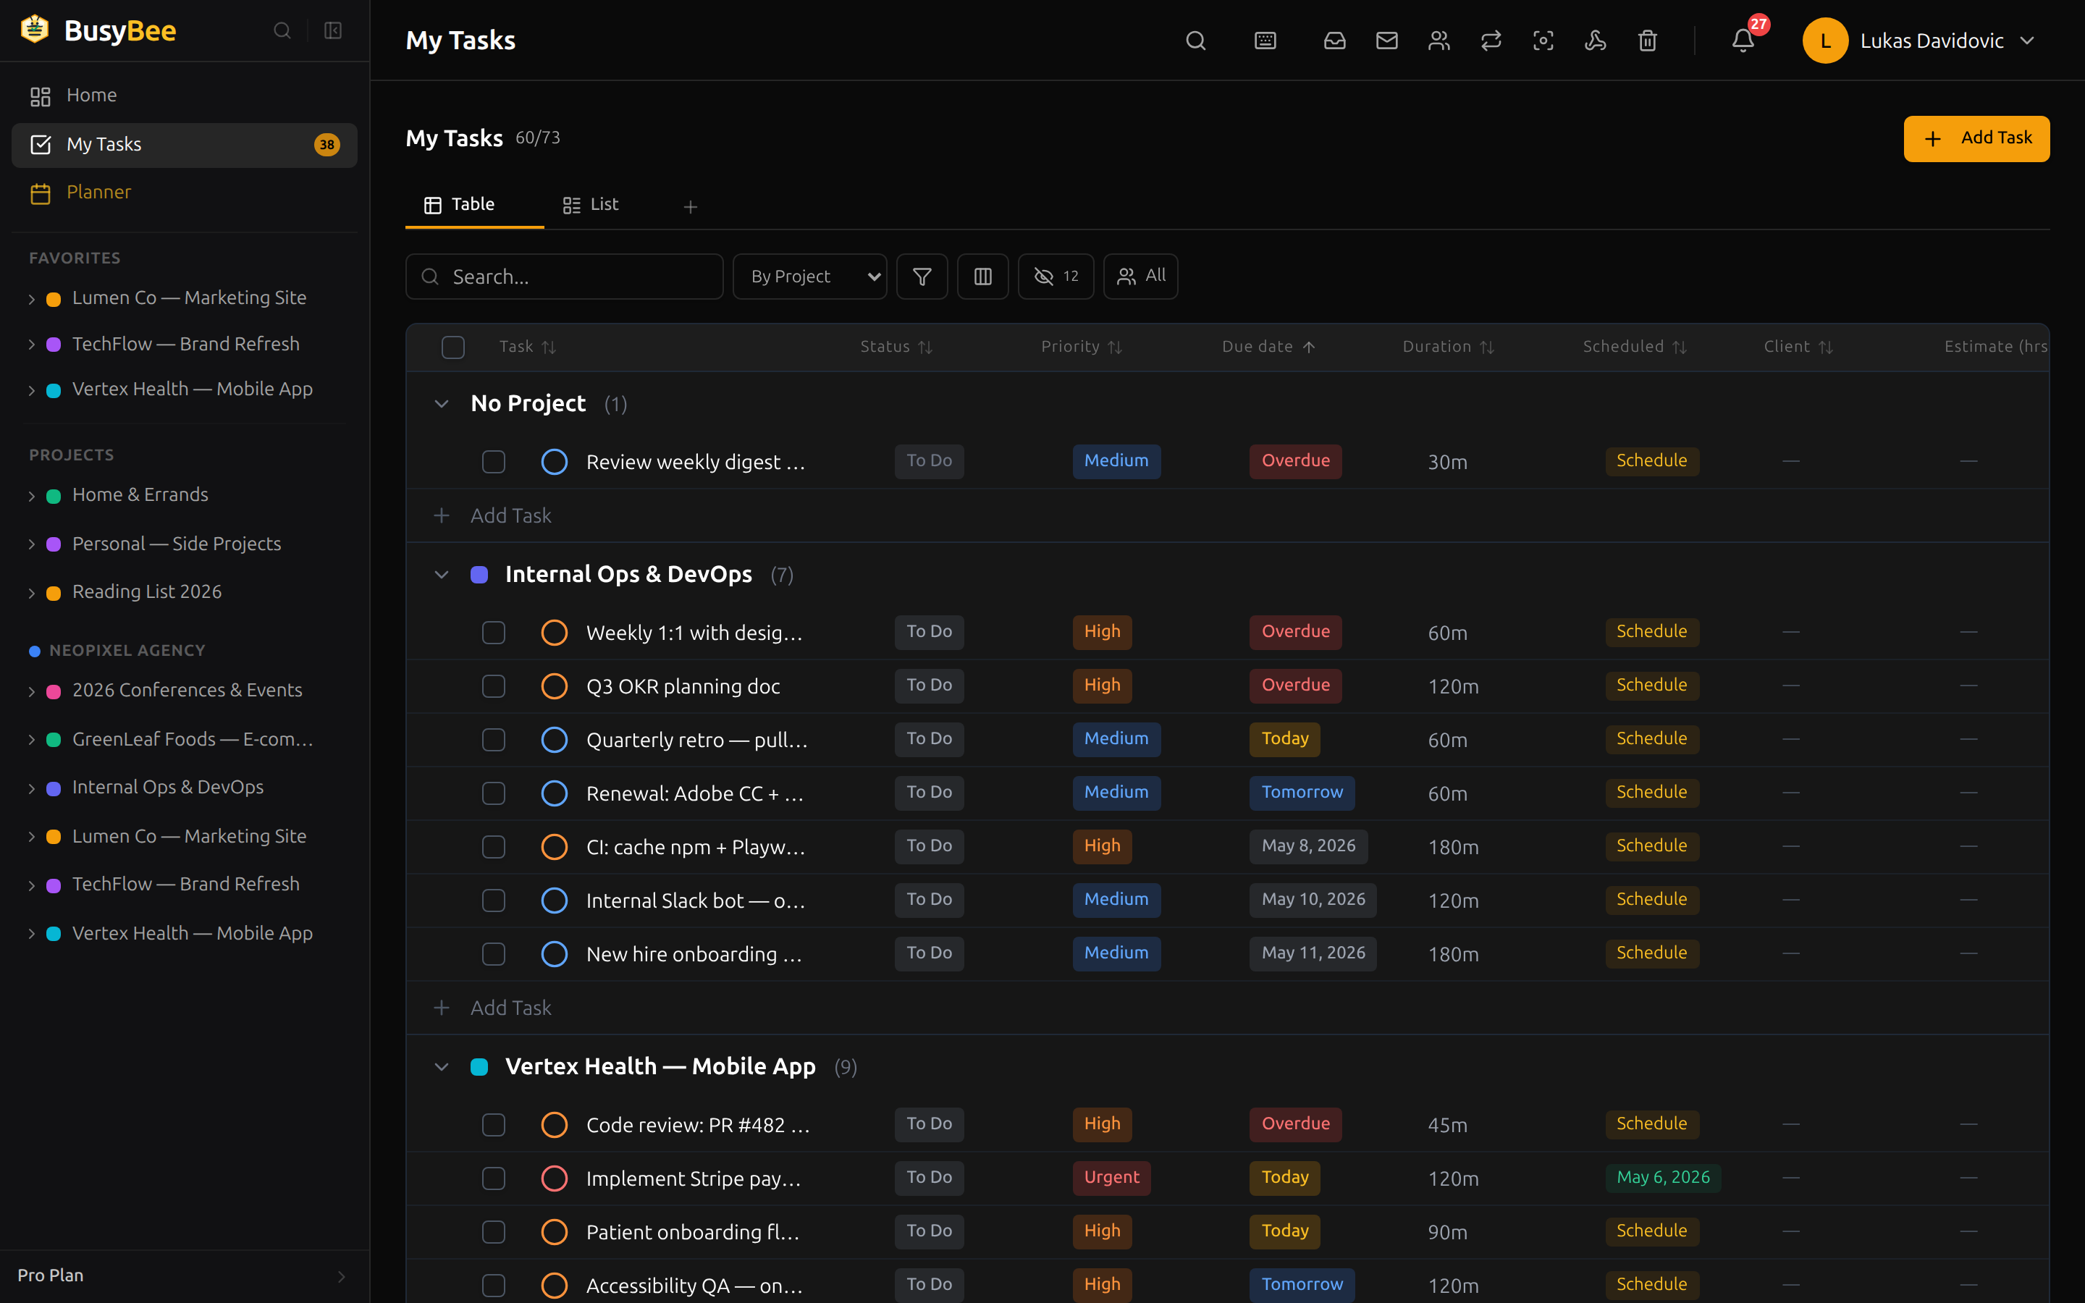Toggle the select-all header checkbox

453,347
